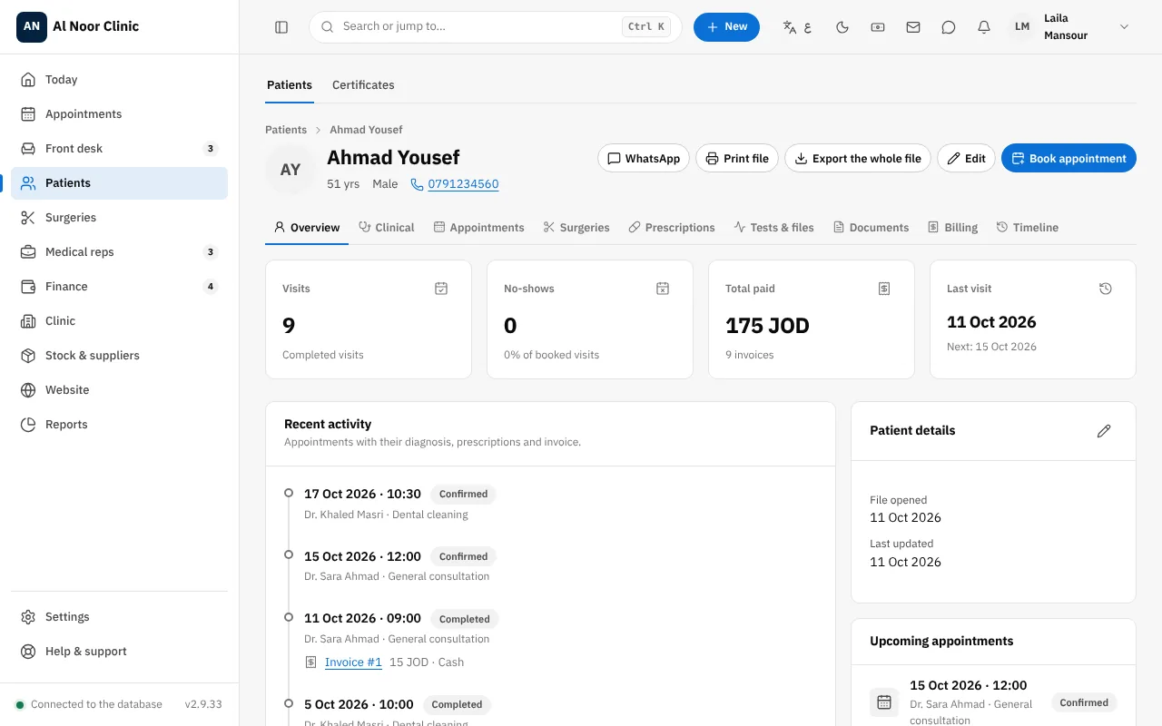Open the Tests & files tab
This screenshot has height=726, width=1162.
pos(773,228)
